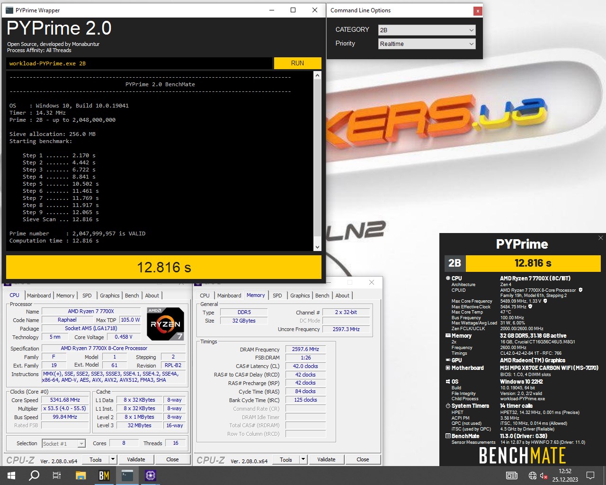Click Close button in left CPU-Z

tap(172, 459)
